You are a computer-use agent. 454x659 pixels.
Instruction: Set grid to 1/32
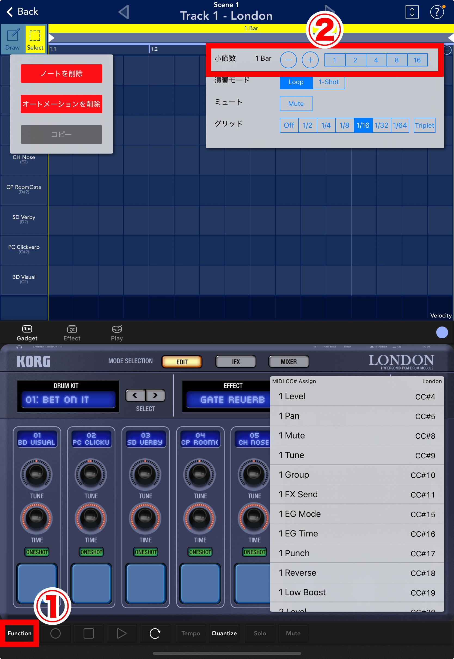tap(381, 125)
